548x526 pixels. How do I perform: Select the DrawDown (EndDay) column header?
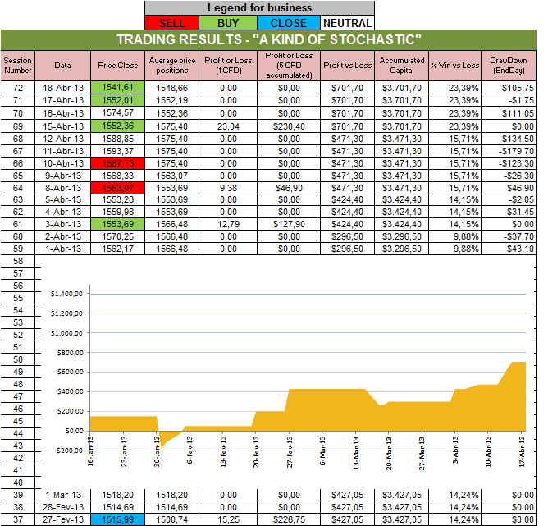509,66
